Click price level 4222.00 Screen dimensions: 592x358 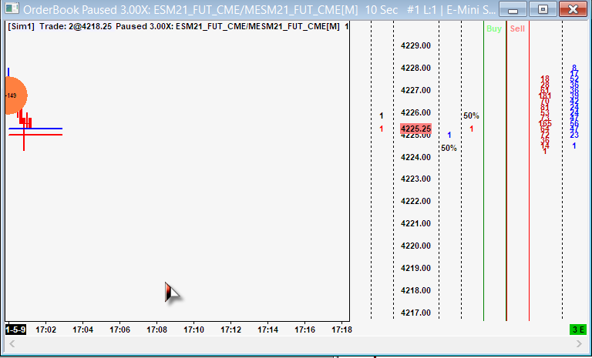click(x=415, y=201)
